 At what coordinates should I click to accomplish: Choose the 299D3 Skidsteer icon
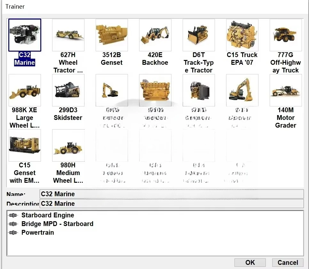[x=68, y=90]
